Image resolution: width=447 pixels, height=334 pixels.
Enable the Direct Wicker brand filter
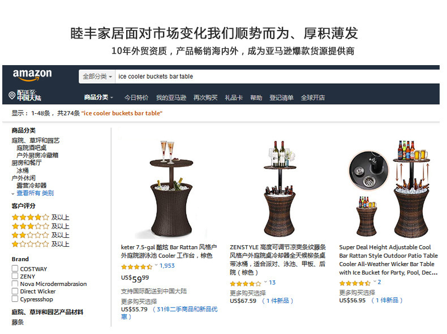15,291
